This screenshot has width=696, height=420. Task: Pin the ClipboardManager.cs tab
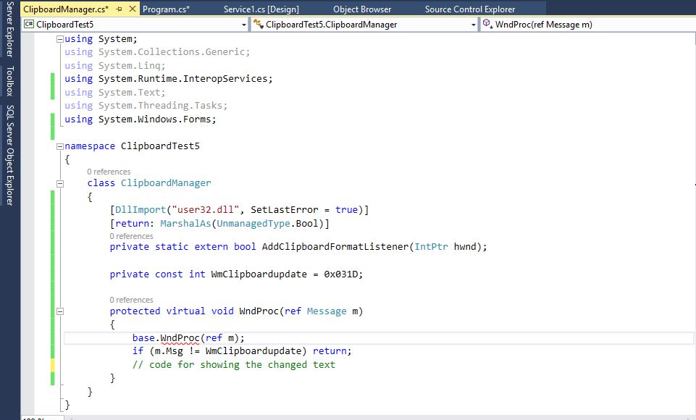pyautogui.click(x=119, y=9)
